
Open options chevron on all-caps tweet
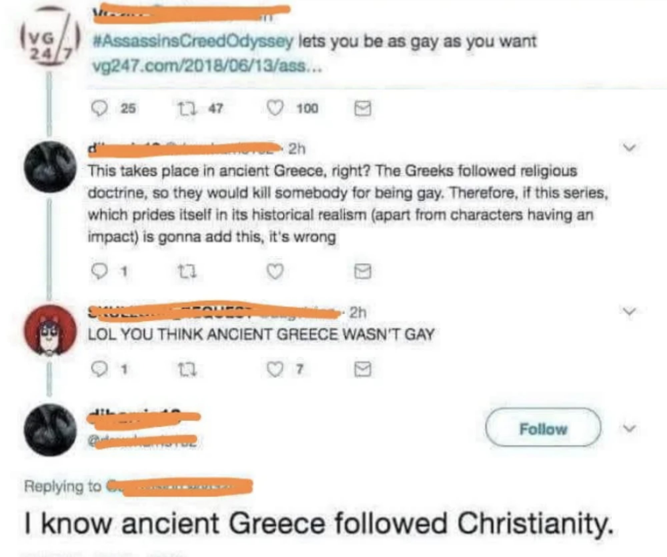629,311
